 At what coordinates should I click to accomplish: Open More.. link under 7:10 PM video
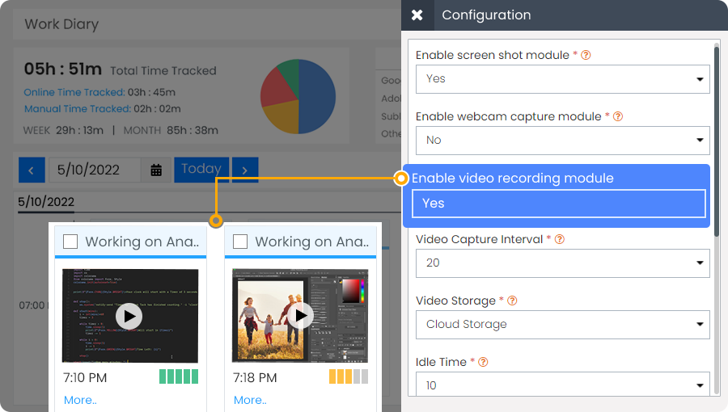80,400
